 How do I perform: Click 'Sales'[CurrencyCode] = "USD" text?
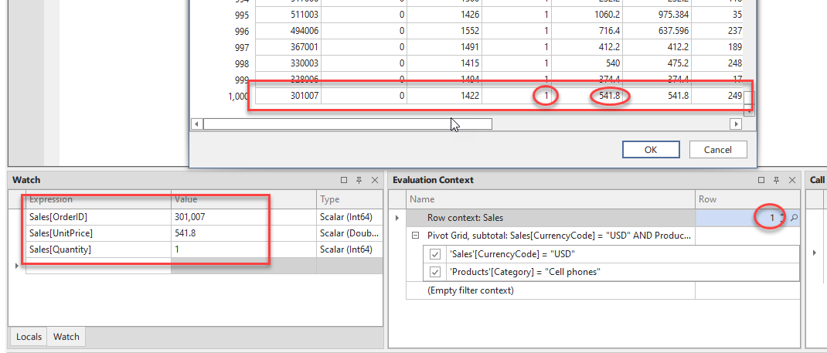tap(512, 254)
